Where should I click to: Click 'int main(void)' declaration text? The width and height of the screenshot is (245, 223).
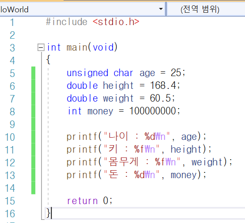(82, 47)
